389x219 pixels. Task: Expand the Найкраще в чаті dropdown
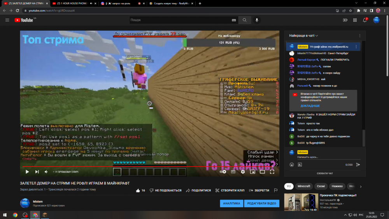coord(303,36)
